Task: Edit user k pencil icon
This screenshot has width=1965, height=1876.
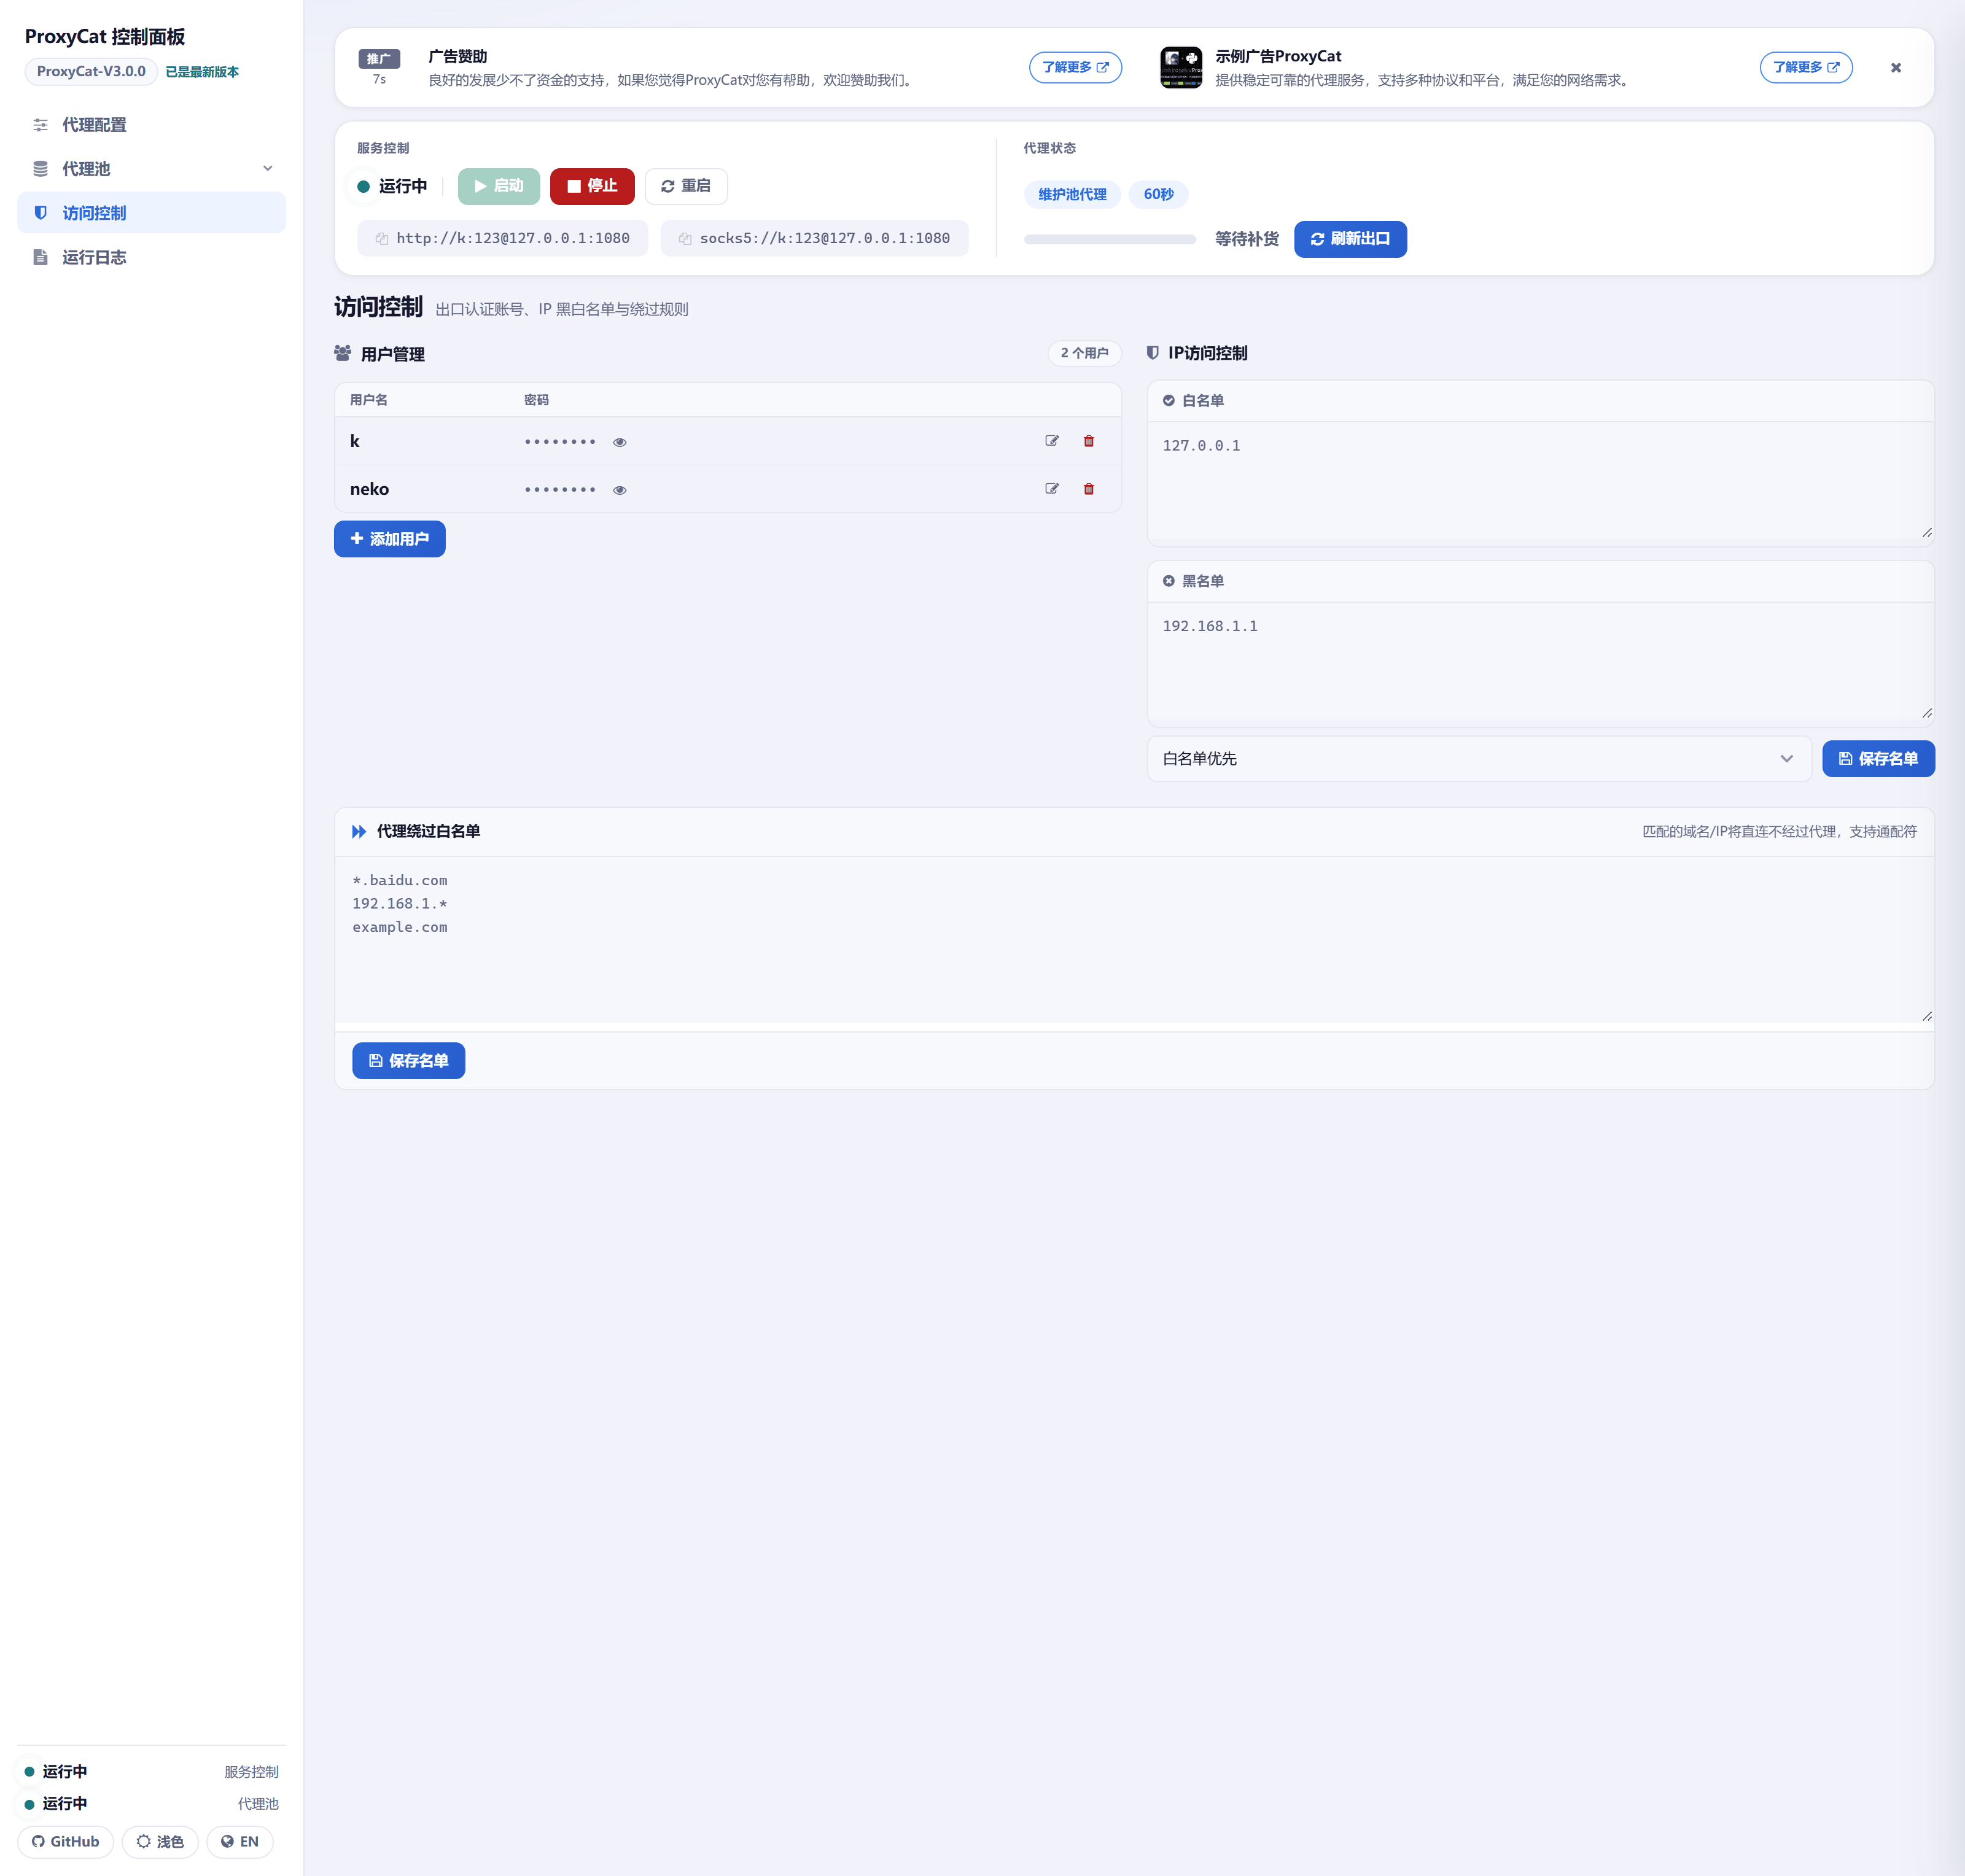Action: click(x=1051, y=441)
